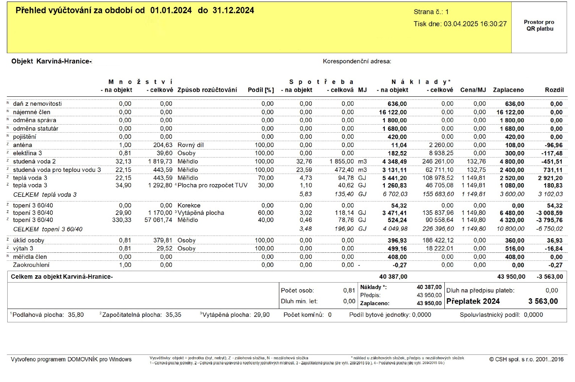
Task: Select the 'CELKEM teplá voda 3' subtotal label
Action: (45, 195)
